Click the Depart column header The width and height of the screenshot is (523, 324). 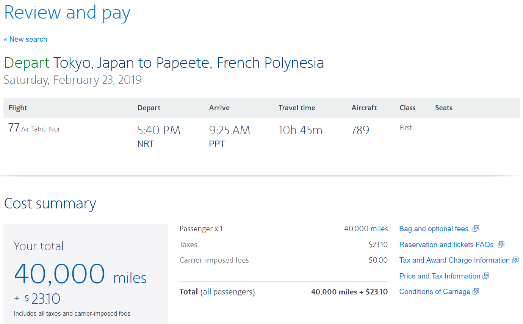(x=149, y=108)
